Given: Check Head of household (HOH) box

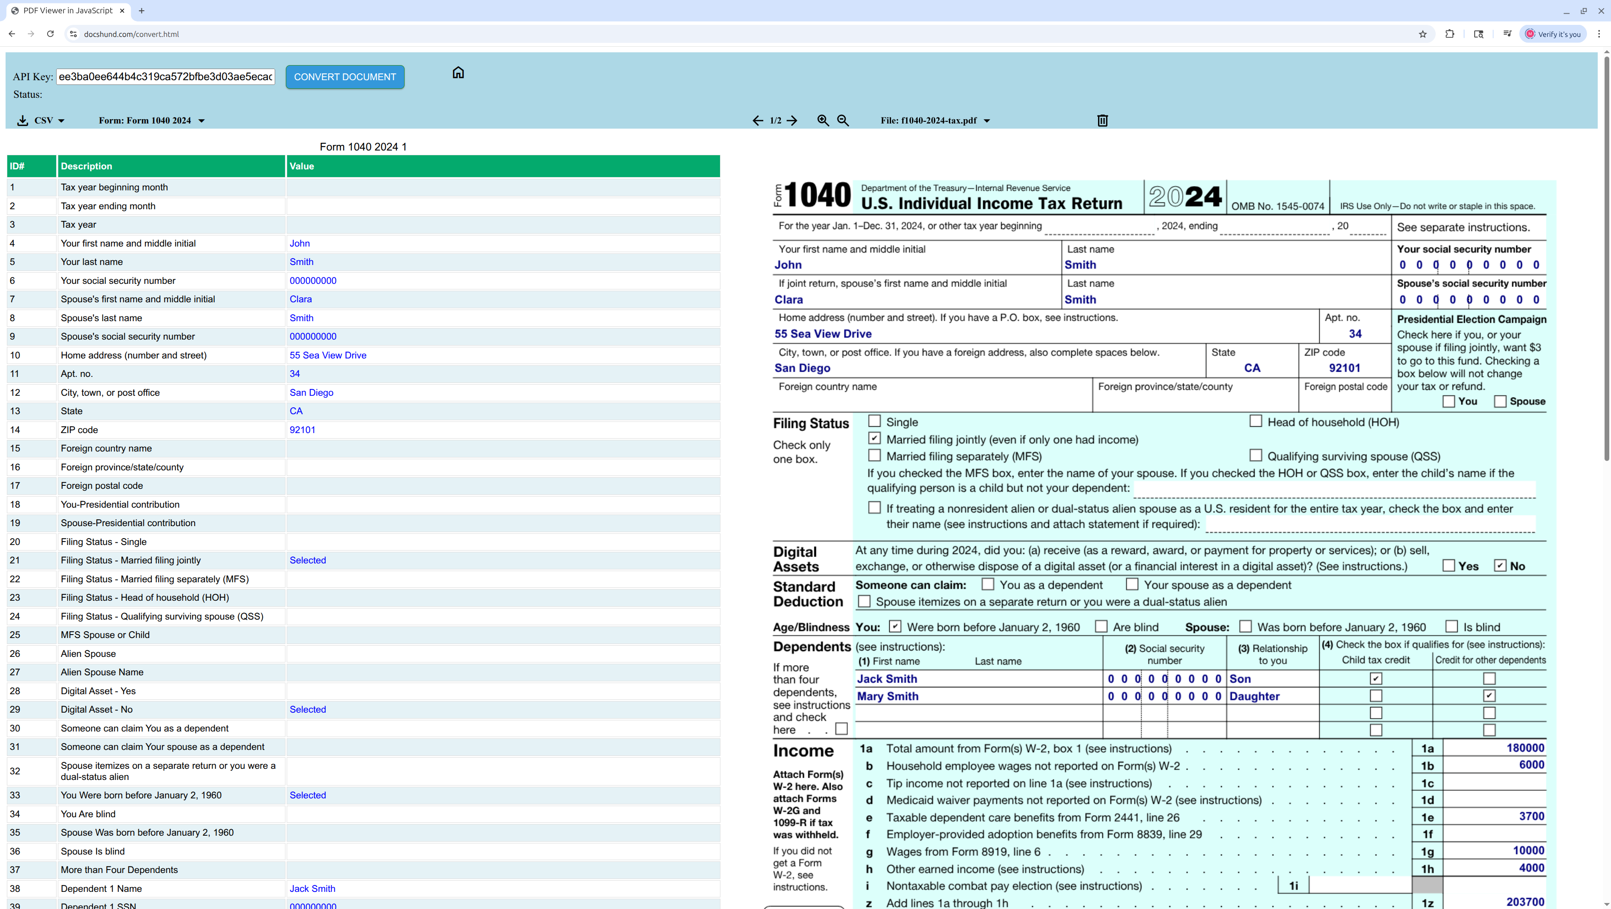Looking at the screenshot, I should [1255, 421].
